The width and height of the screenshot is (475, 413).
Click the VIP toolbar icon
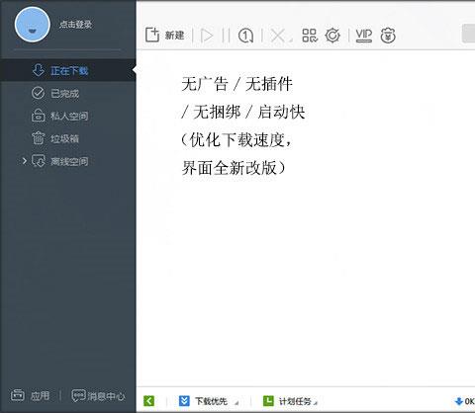pos(364,36)
